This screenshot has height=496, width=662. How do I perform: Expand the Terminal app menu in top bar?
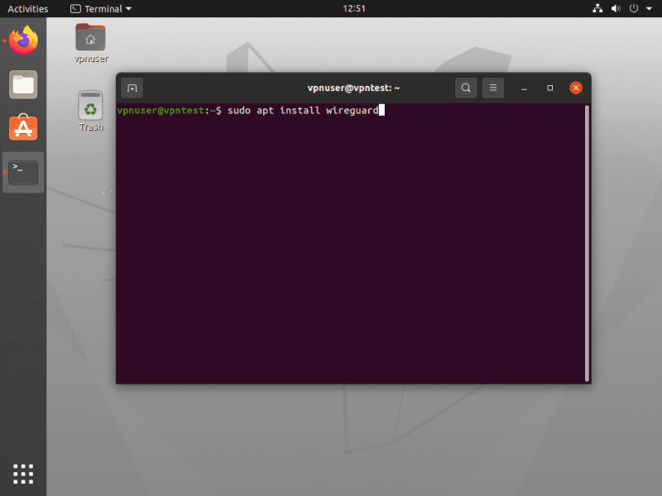coord(100,9)
